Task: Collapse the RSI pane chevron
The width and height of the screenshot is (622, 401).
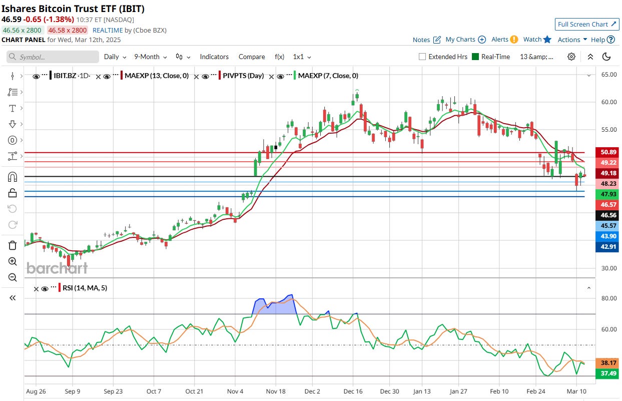Action: [589, 288]
